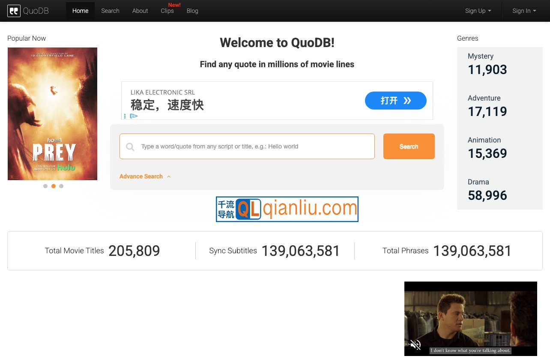Click the vertical three-dot ad options icon
The image size is (550, 359).
125,116
